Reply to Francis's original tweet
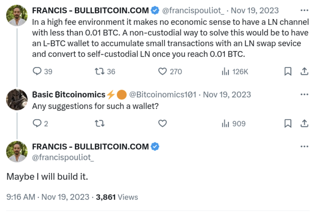Viewport: 317px width, 212px height. pos(37,71)
